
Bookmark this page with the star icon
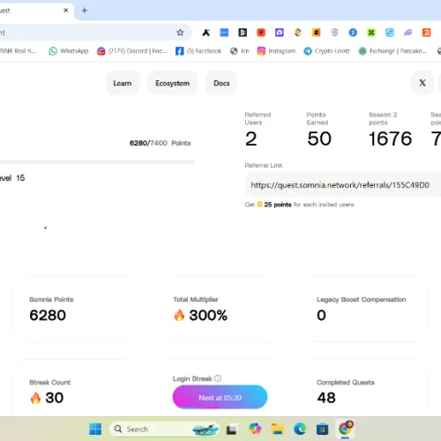[180, 33]
